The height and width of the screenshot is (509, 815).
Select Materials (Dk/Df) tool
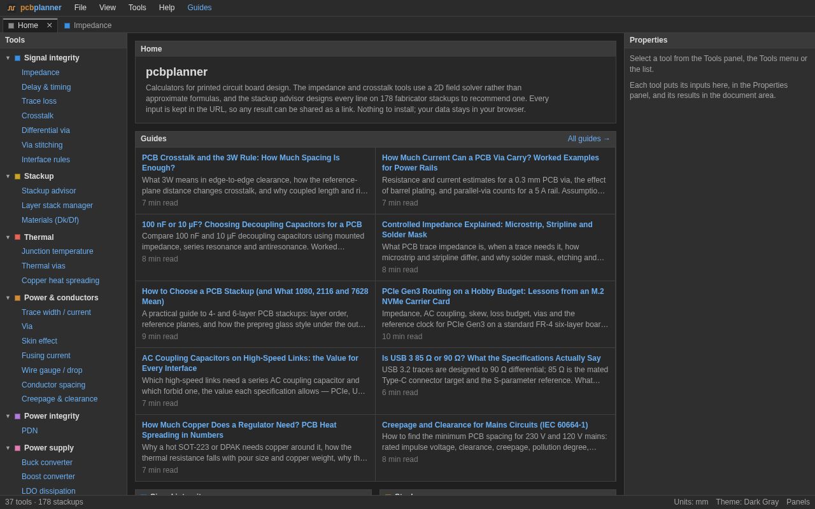coord(50,220)
